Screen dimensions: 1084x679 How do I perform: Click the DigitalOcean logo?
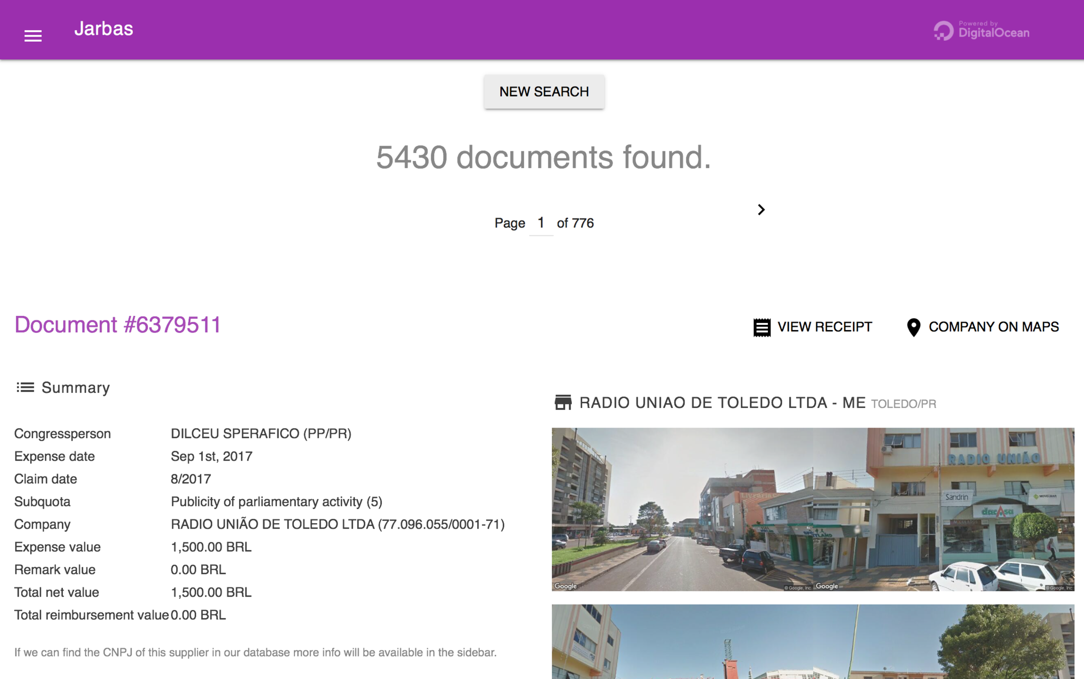point(943,31)
